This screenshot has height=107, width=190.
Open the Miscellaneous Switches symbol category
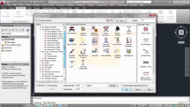[x=83, y=53]
